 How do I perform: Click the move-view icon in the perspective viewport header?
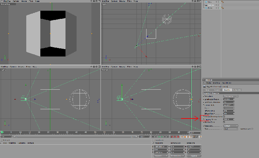(91, 1)
